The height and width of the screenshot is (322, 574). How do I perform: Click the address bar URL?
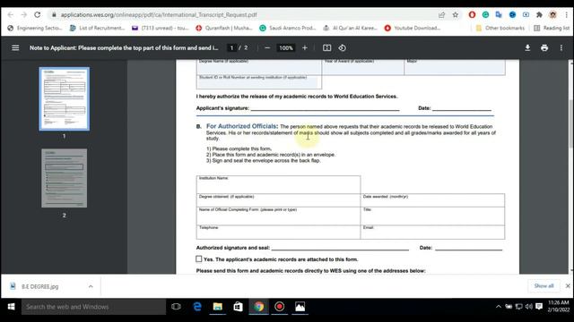point(159,15)
